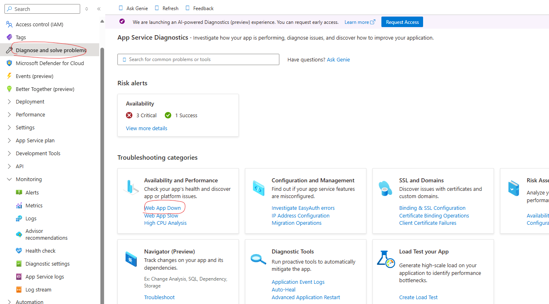Image resolution: width=549 pixels, height=304 pixels.
Task: Click the wrench Diagnose and solve problems icon
Action: [x=9, y=50]
